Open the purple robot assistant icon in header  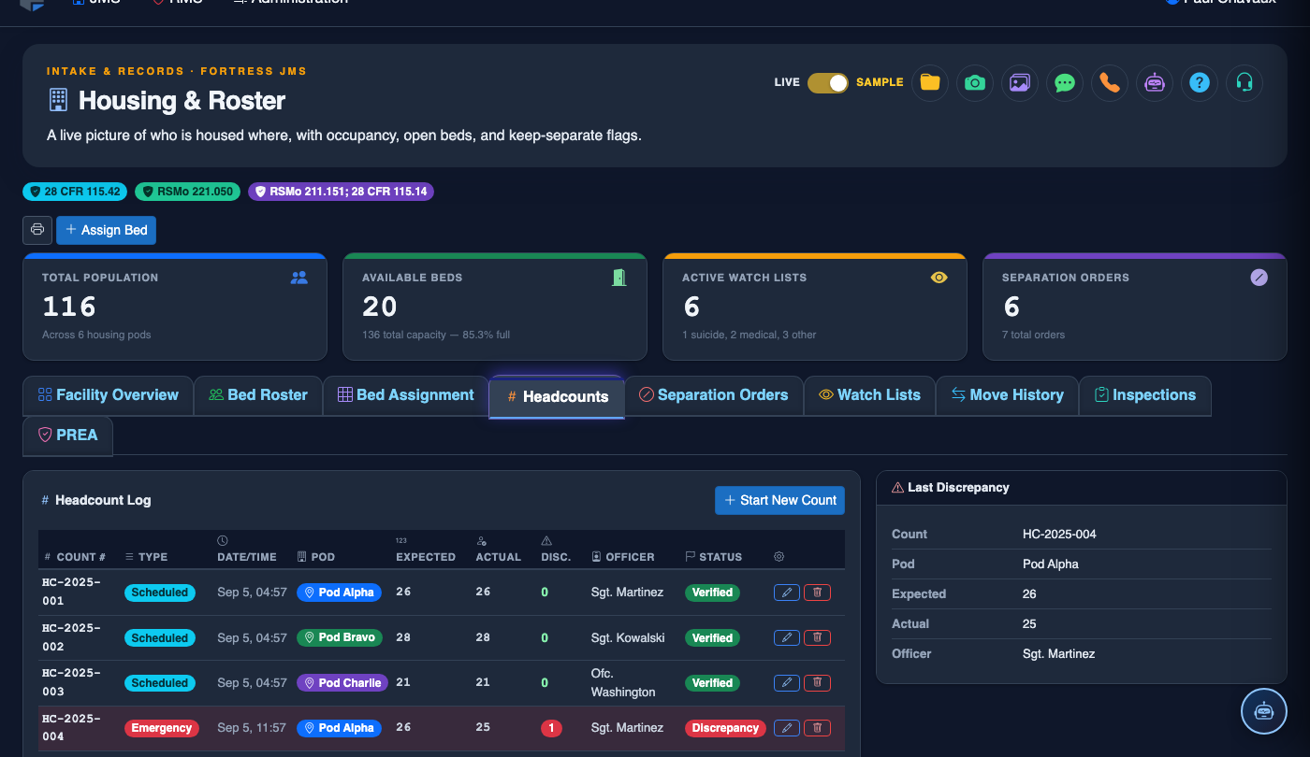pyautogui.click(x=1155, y=82)
